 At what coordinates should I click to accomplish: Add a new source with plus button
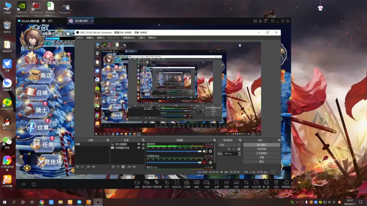pyautogui.click(x=113, y=167)
